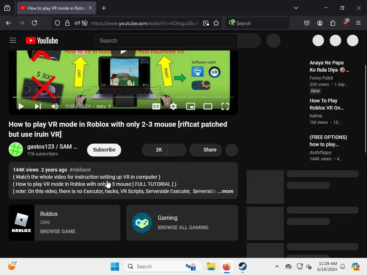Open File Explorer from the taskbar

[x=211, y=266]
